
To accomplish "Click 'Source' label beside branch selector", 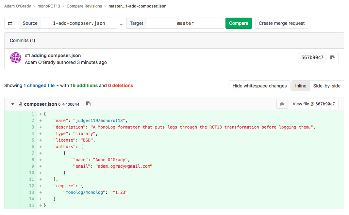I will [x=30, y=23].
